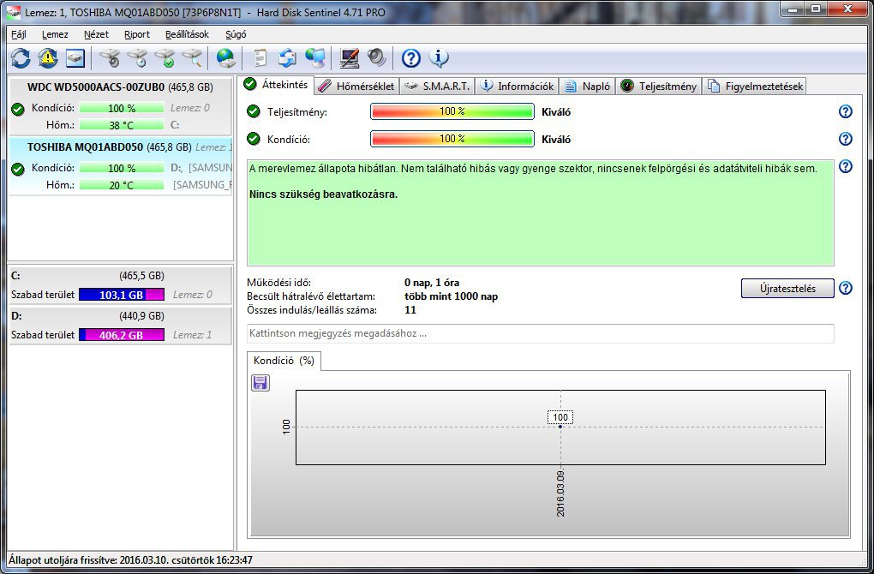Click the text '0 nap, 1 óra'
874x574 pixels.
(432, 283)
